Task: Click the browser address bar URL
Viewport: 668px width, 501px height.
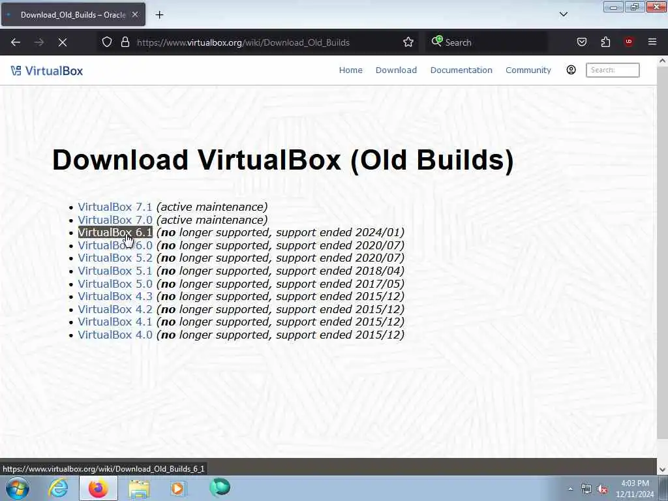Action: tap(243, 42)
